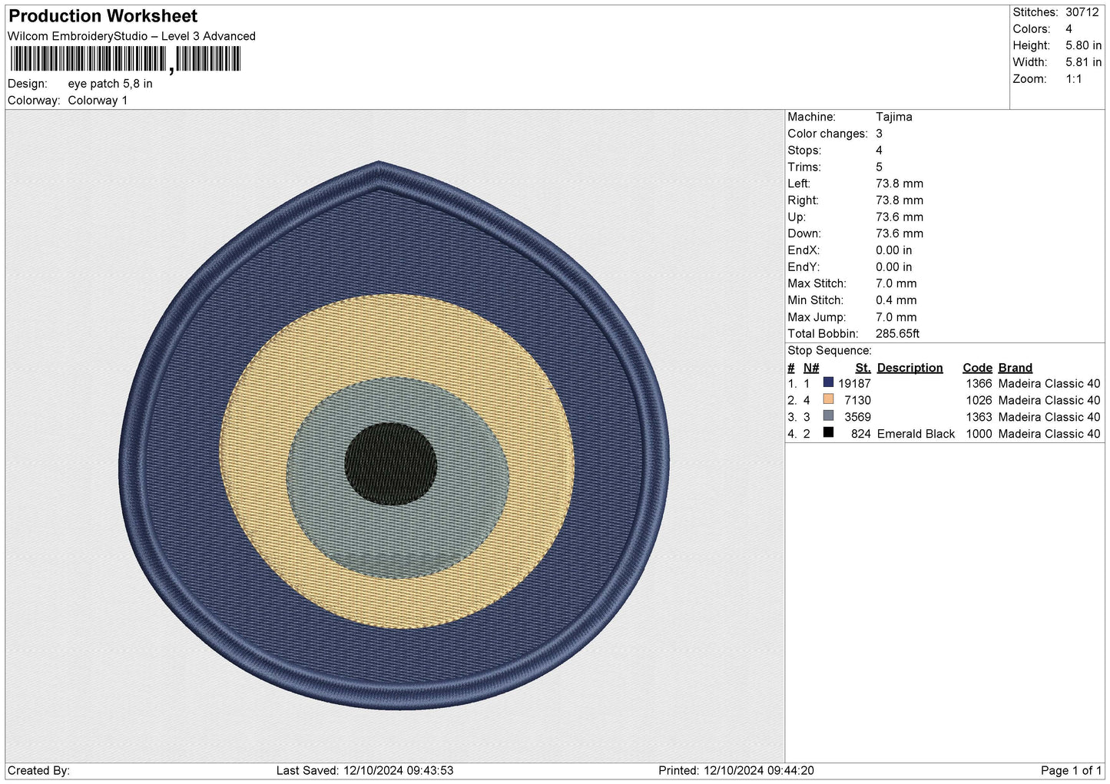Image resolution: width=1110 pixels, height=784 pixels.
Task: Click the peach thread color swatch
Action: coord(828,399)
